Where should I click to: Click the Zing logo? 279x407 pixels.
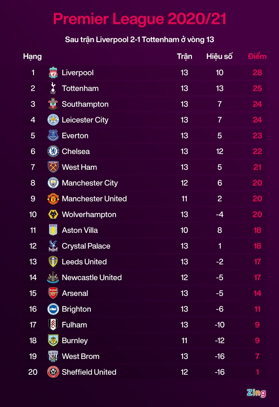pos(256,393)
